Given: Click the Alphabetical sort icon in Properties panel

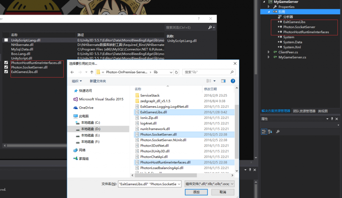Looking at the screenshot, I should point(270,132).
